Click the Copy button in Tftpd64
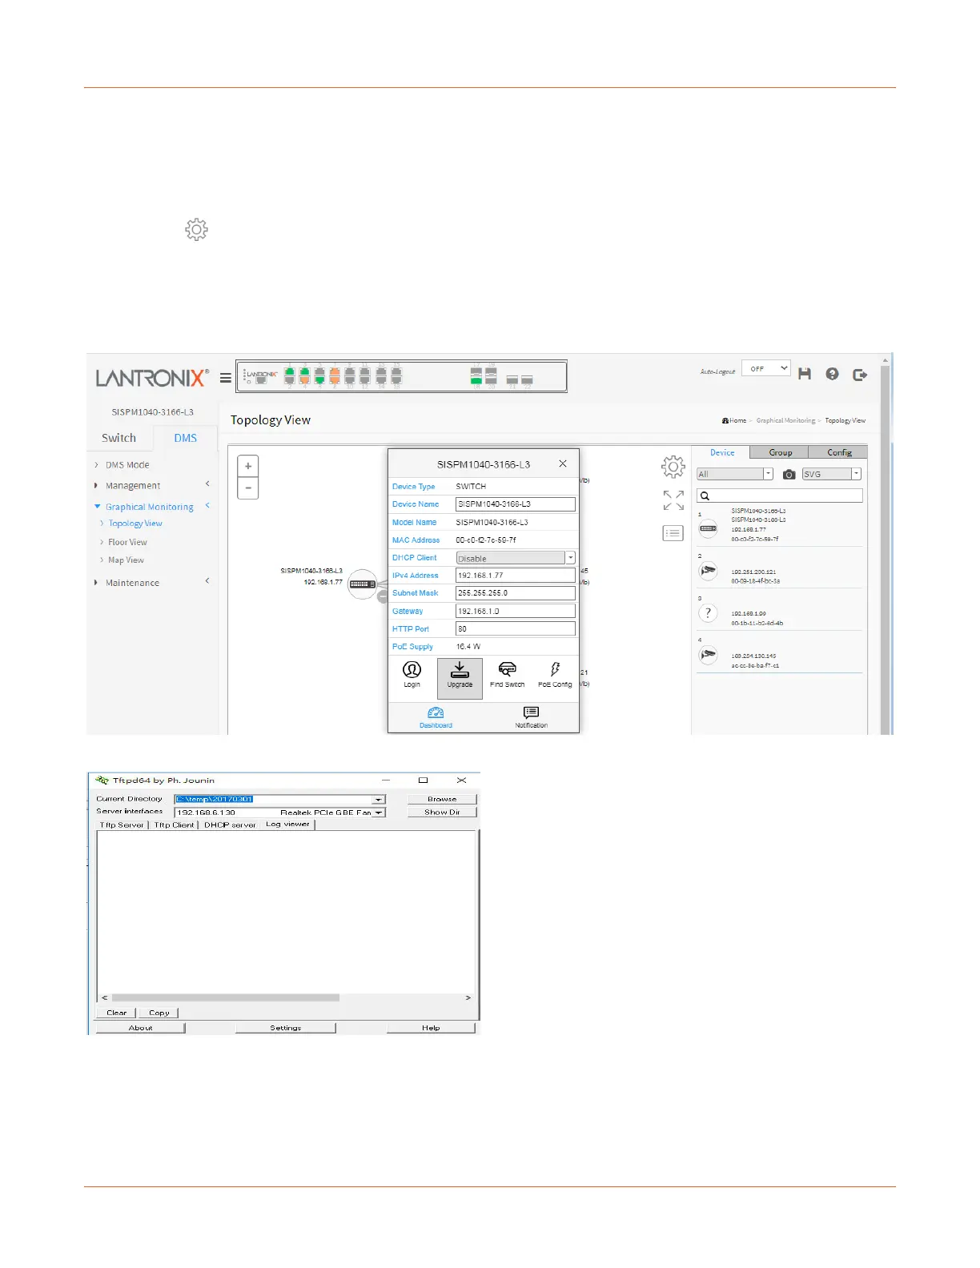The width and height of the screenshot is (980, 1268). pos(159,1013)
